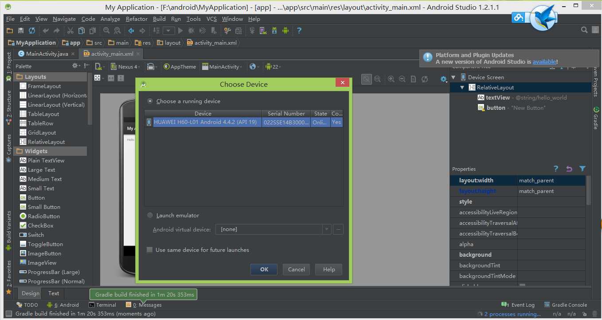Open Android Device Monitor icon in toolbar
This screenshot has width=602, height=320.
(x=285, y=31)
